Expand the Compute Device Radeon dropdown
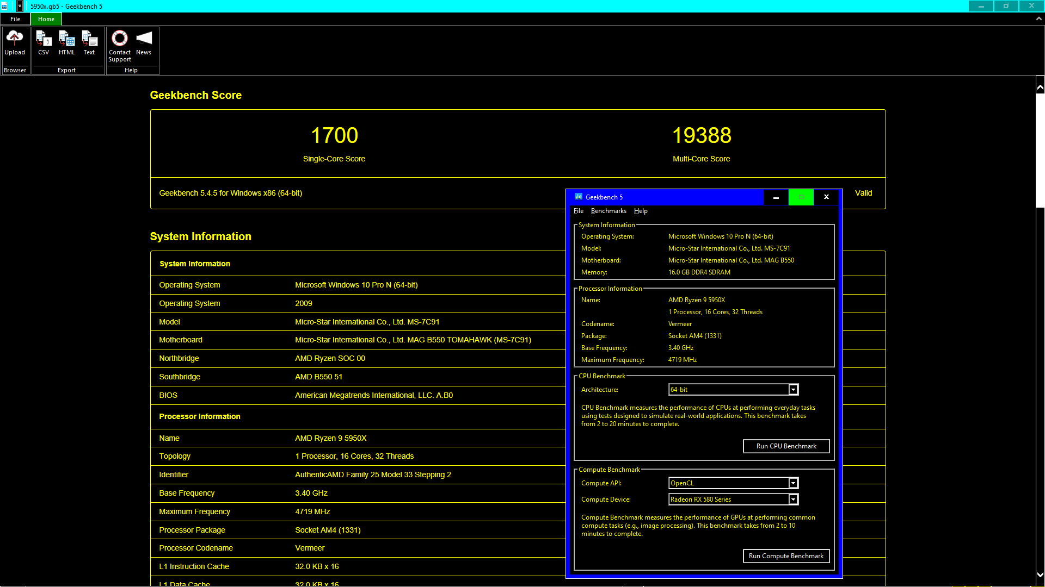This screenshot has width=1045, height=587. [x=793, y=499]
